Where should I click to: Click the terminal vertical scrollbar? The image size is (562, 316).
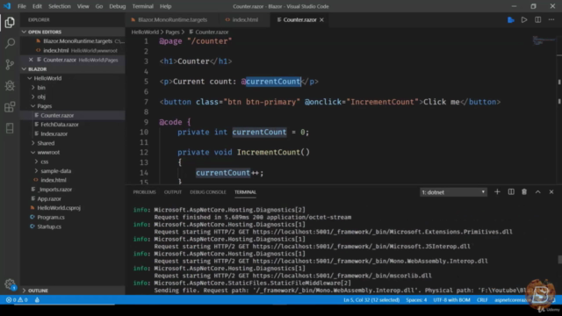tap(559, 259)
